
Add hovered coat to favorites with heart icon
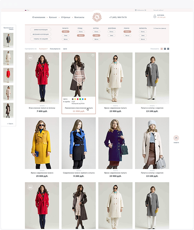(93, 55)
